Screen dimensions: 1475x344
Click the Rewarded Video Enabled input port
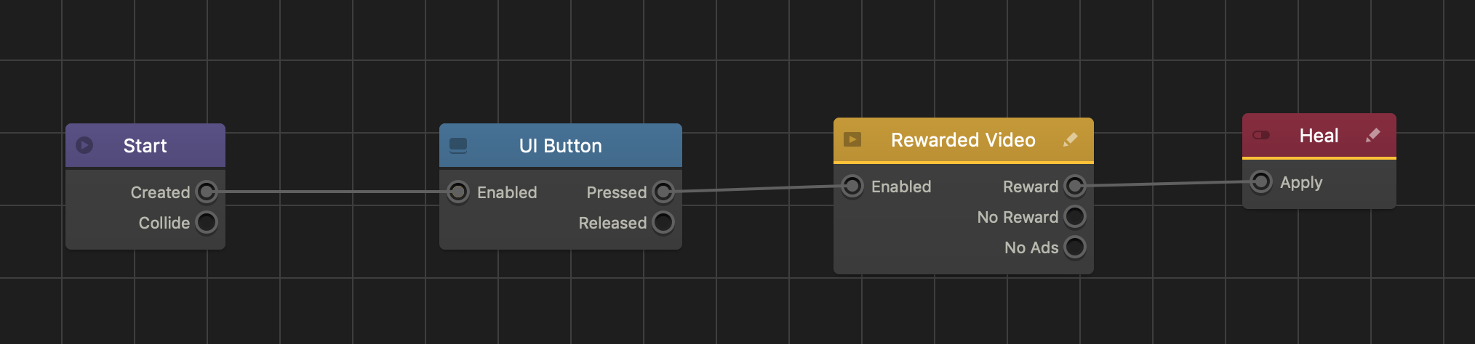click(852, 187)
